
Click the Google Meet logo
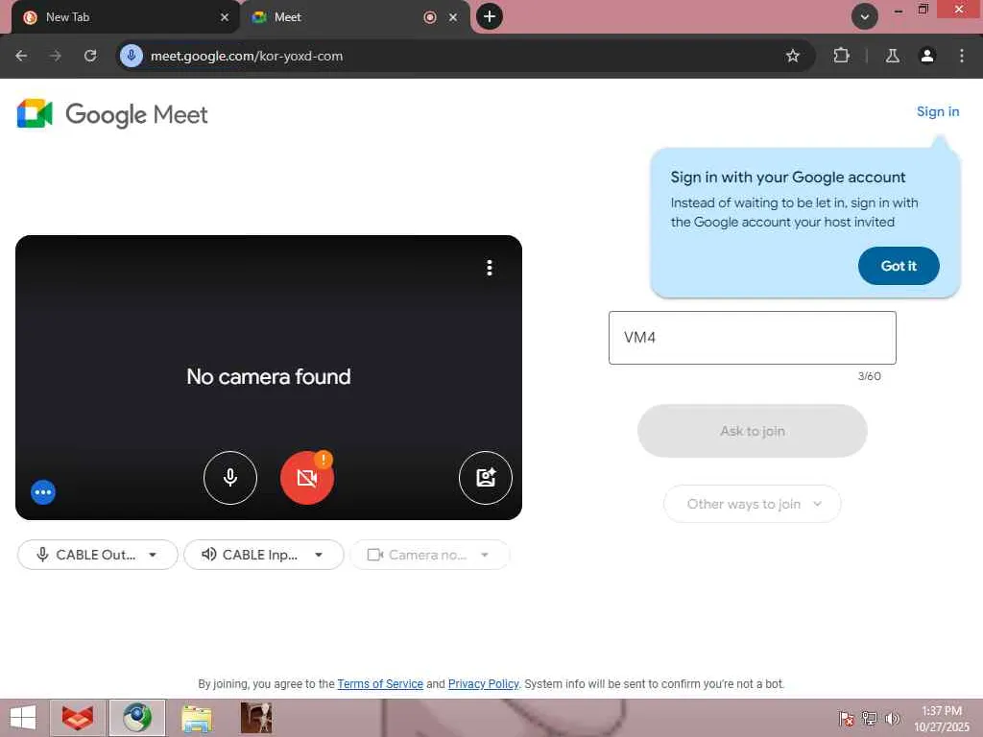[112, 114]
